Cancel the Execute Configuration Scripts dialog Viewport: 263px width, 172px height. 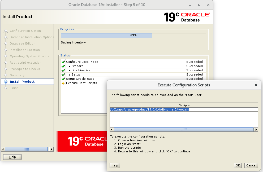point(251,165)
